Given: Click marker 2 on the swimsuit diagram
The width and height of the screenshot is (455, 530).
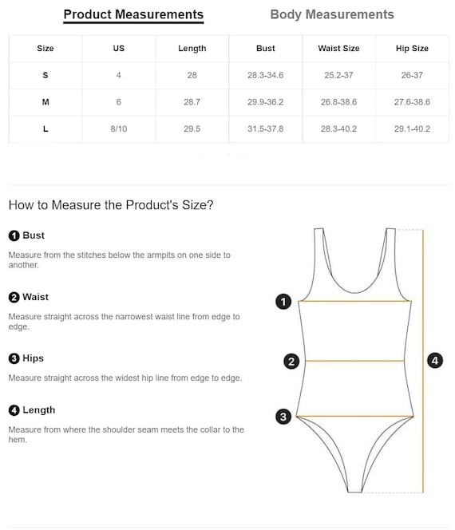Looking at the screenshot, I should pyautogui.click(x=291, y=362).
